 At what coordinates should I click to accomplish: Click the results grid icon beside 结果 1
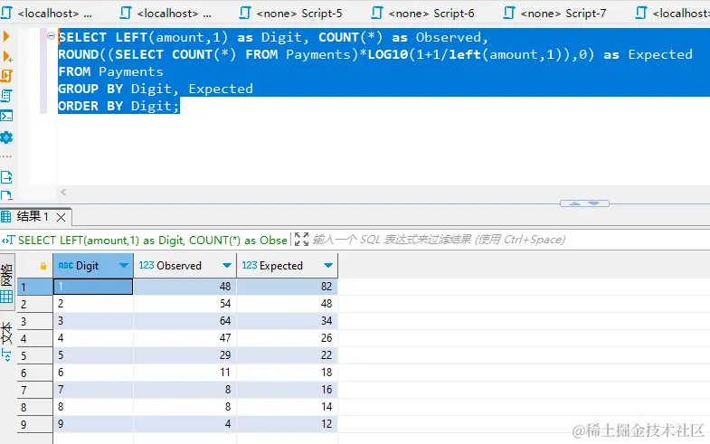point(6,216)
